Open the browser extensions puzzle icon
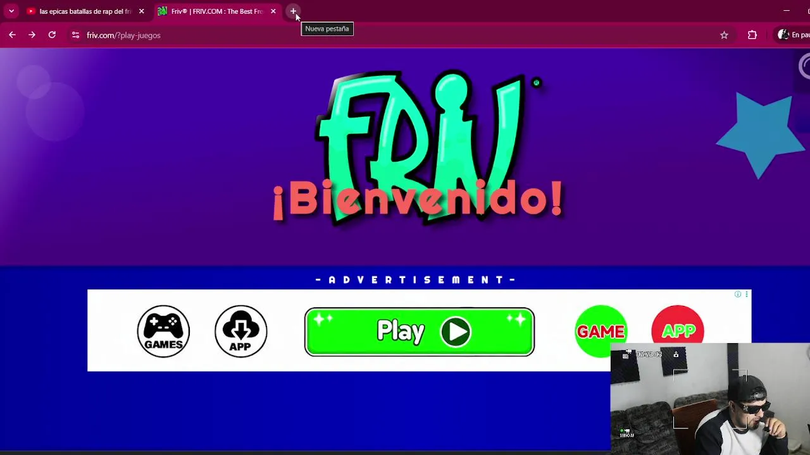This screenshot has height=455, width=810. pos(752,35)
